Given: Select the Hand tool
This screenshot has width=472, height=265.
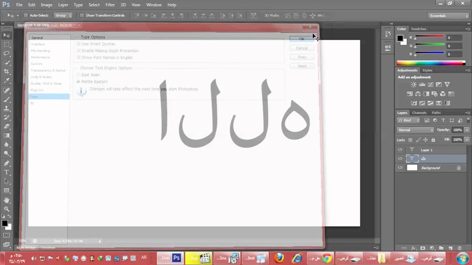Looking at the screenshot, I should click(x=7, y=200).
